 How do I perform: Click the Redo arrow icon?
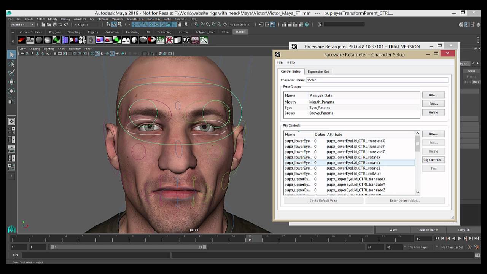point(65,24)
